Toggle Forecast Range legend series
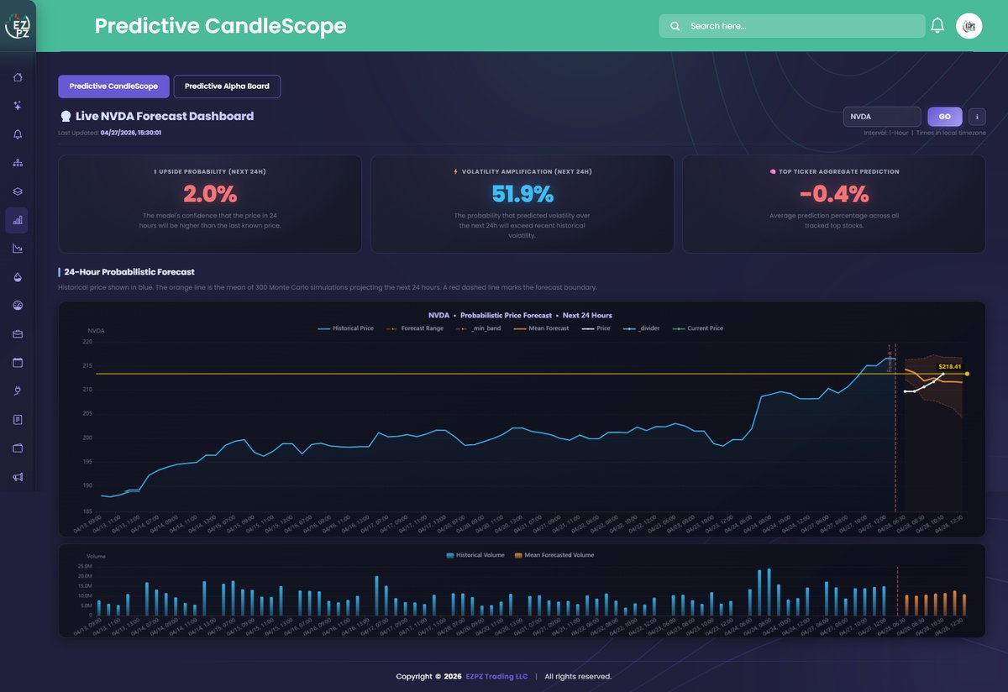Screen dimensions: 1008x692 (415, 328)
